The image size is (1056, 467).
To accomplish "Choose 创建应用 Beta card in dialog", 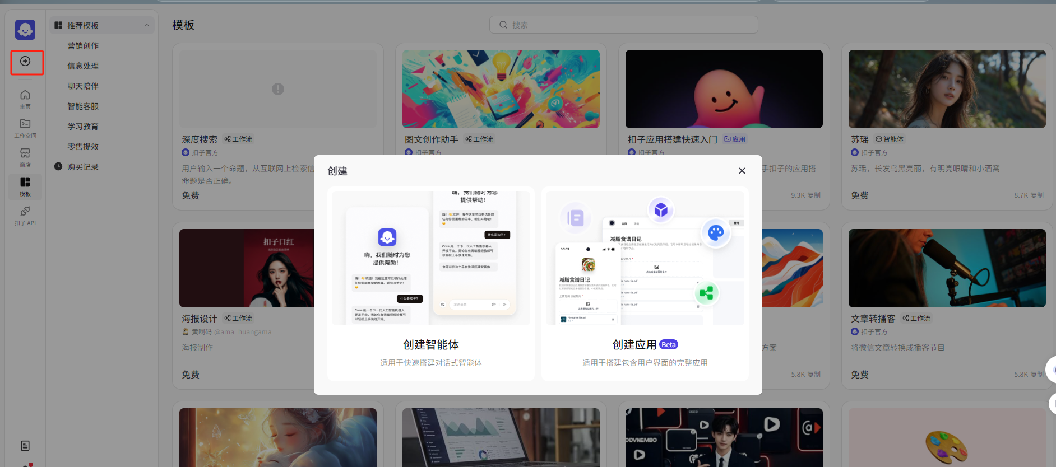I will [645, 284].
